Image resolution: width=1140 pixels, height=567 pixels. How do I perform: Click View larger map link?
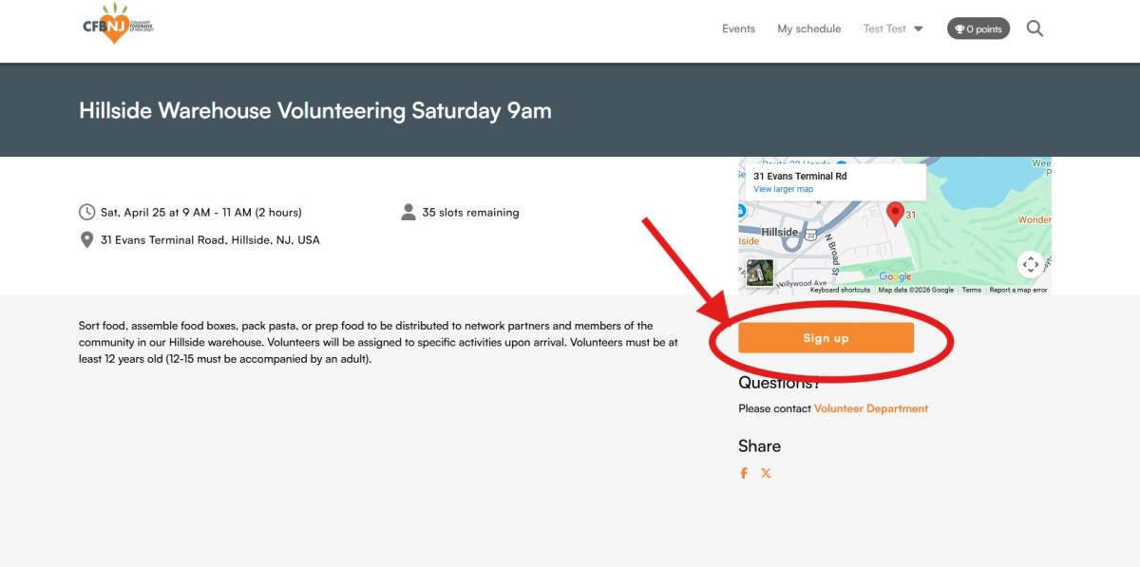[783, 189]
